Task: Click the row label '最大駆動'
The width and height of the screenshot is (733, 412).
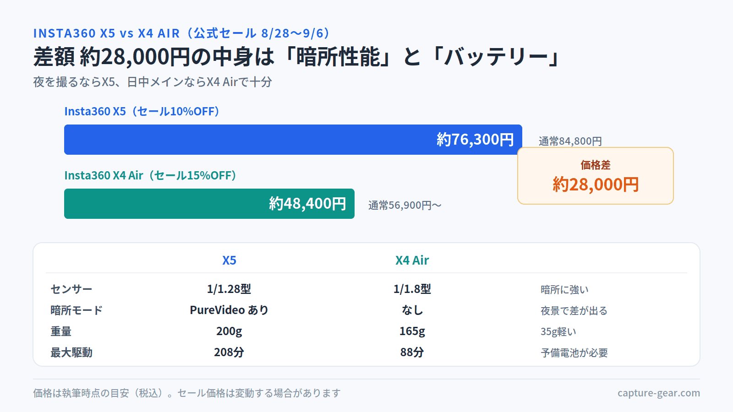Action: point(71,352)
